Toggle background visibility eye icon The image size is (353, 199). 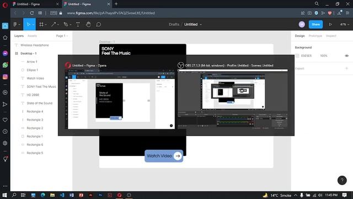click(x=347, y=56)
